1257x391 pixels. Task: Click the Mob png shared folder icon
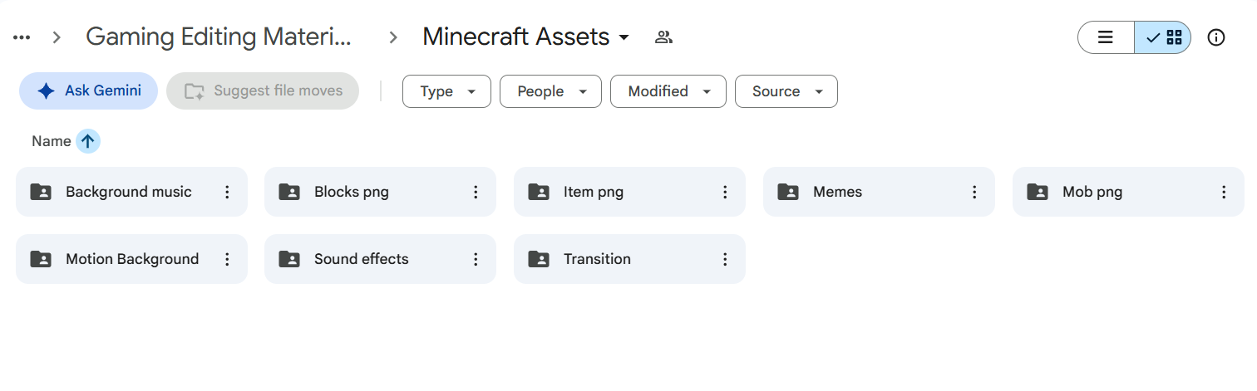coord(1038,192)
